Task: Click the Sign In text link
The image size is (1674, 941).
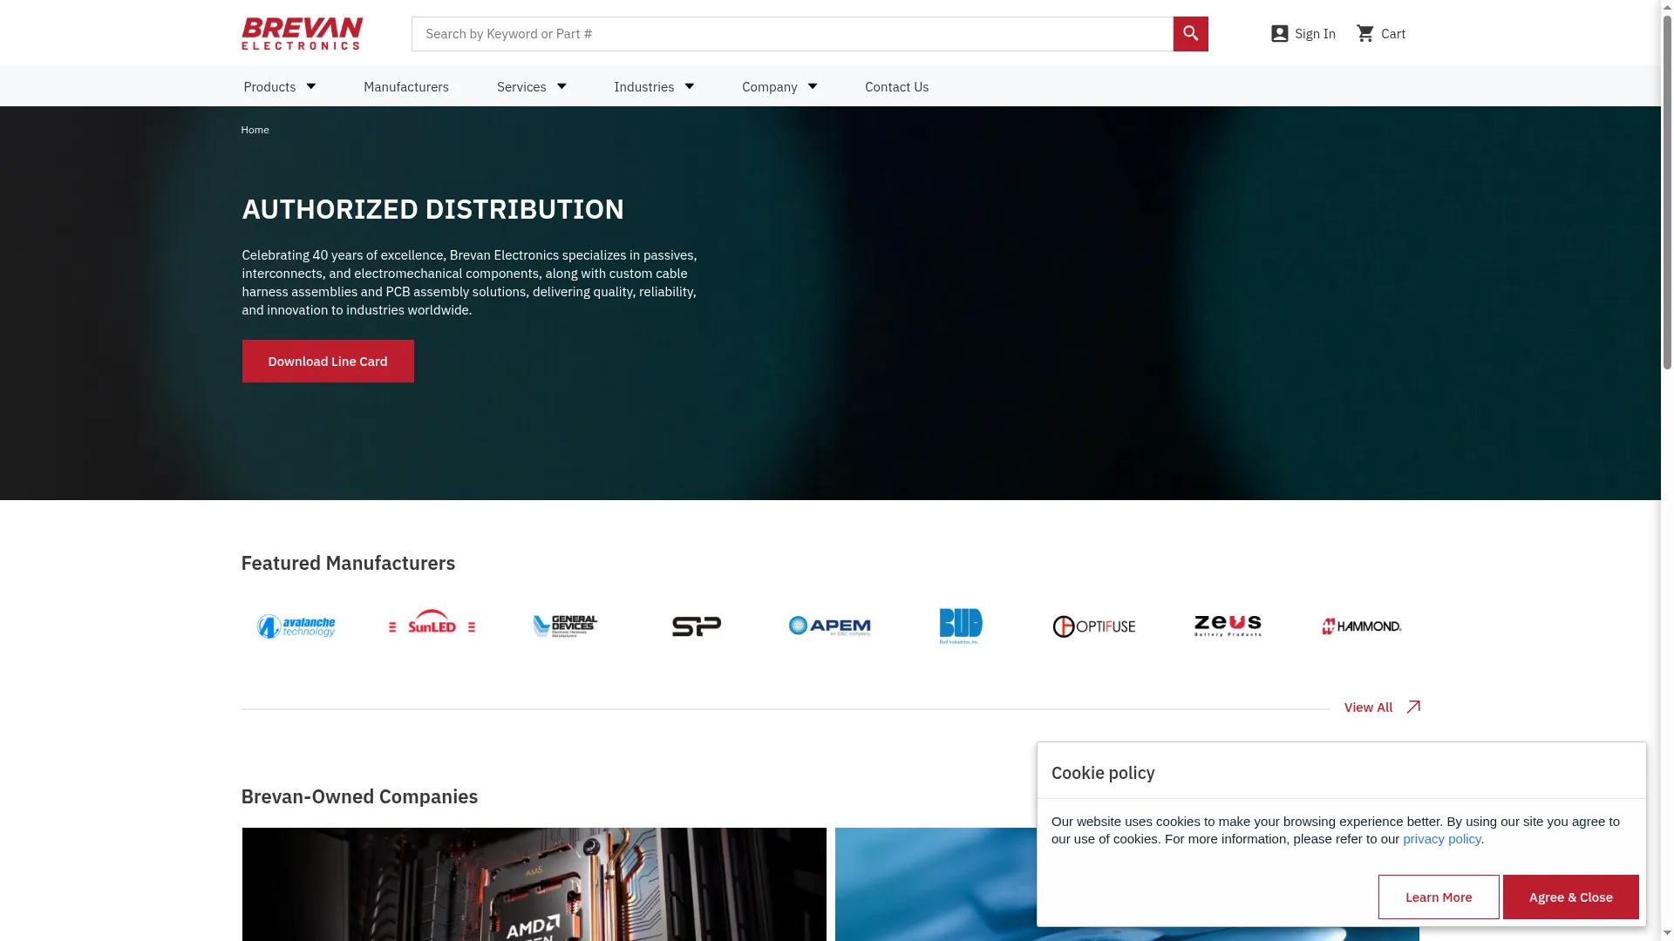Action: point(1315,34)
